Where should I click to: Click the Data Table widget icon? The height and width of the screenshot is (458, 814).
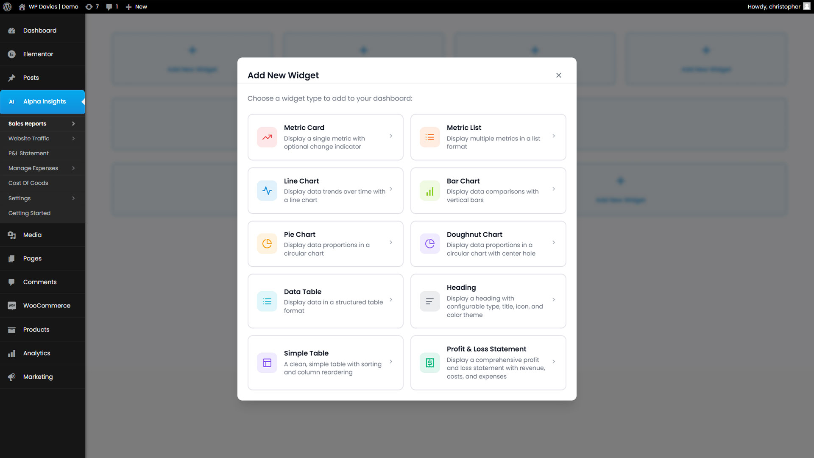coord(267,301)
